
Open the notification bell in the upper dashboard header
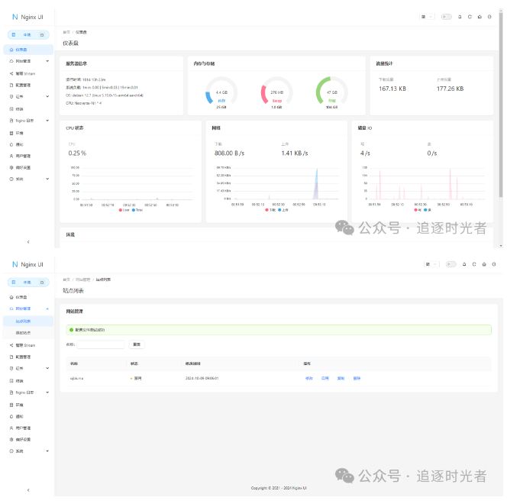(460, 17)
